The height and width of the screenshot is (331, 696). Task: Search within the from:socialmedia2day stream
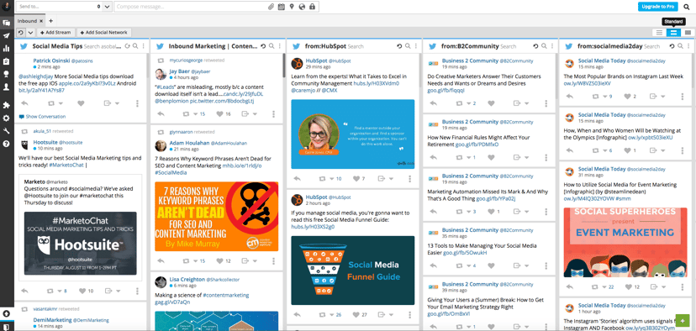pos(680,46)
